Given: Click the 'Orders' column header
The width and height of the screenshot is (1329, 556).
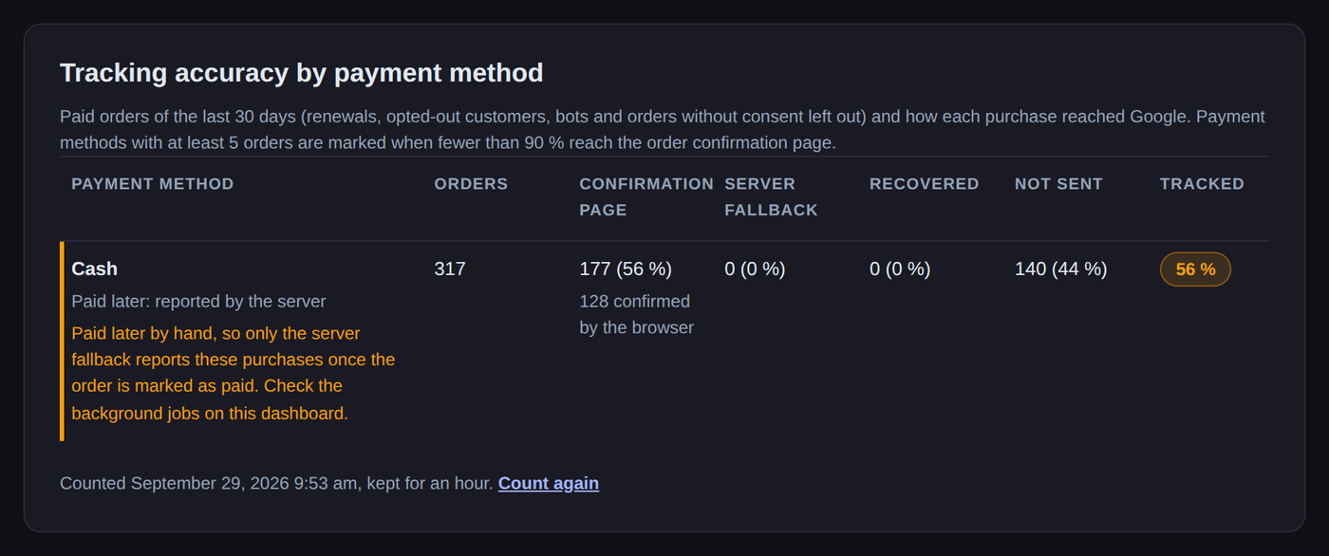Looking at the screenshot, I should pyautogui.click(x=471, y=184).
